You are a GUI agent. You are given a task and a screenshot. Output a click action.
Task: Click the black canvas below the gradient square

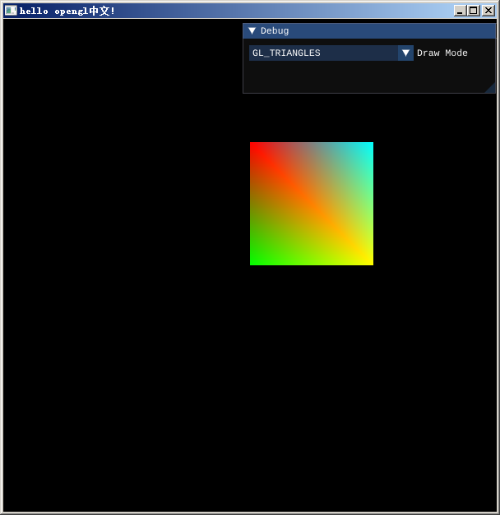[x=312, y=370]
